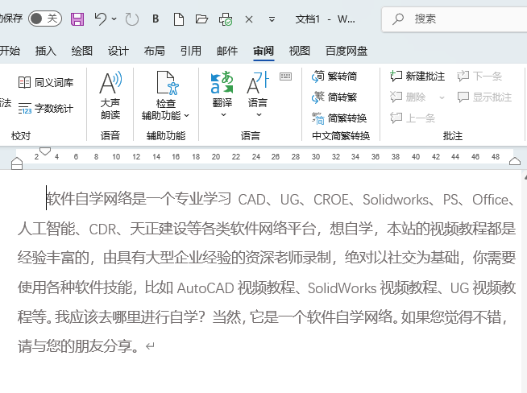This screenshot has height=393, width=527.
Task: Click the left indent marker on ruler
Action: pos(17,163)
